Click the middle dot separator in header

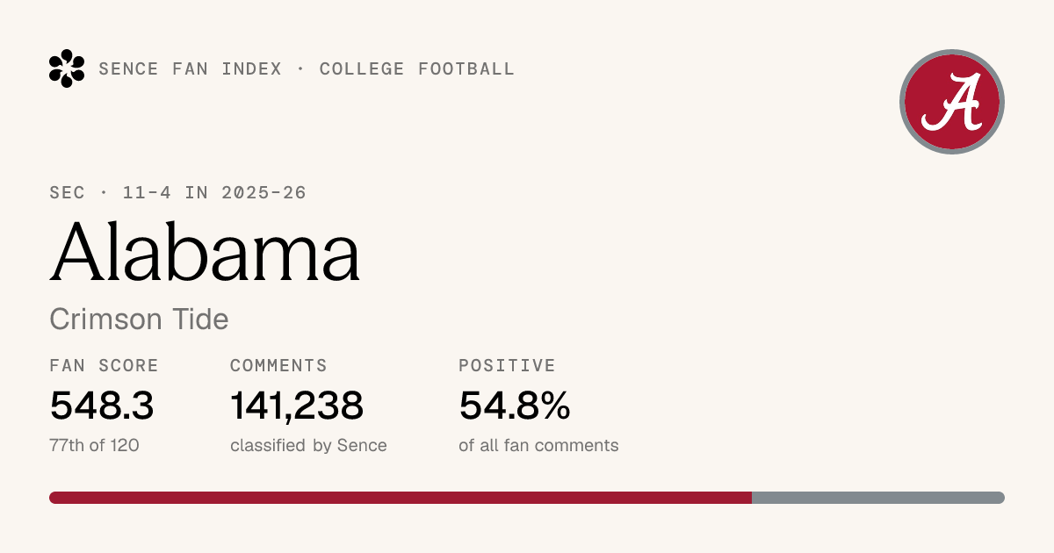coord(301,69)
